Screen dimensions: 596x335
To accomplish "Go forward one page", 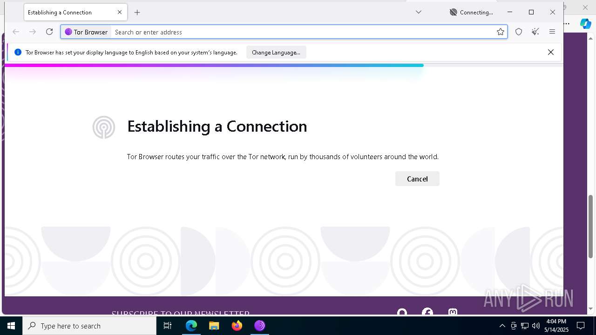I will (x=33, y=32).
